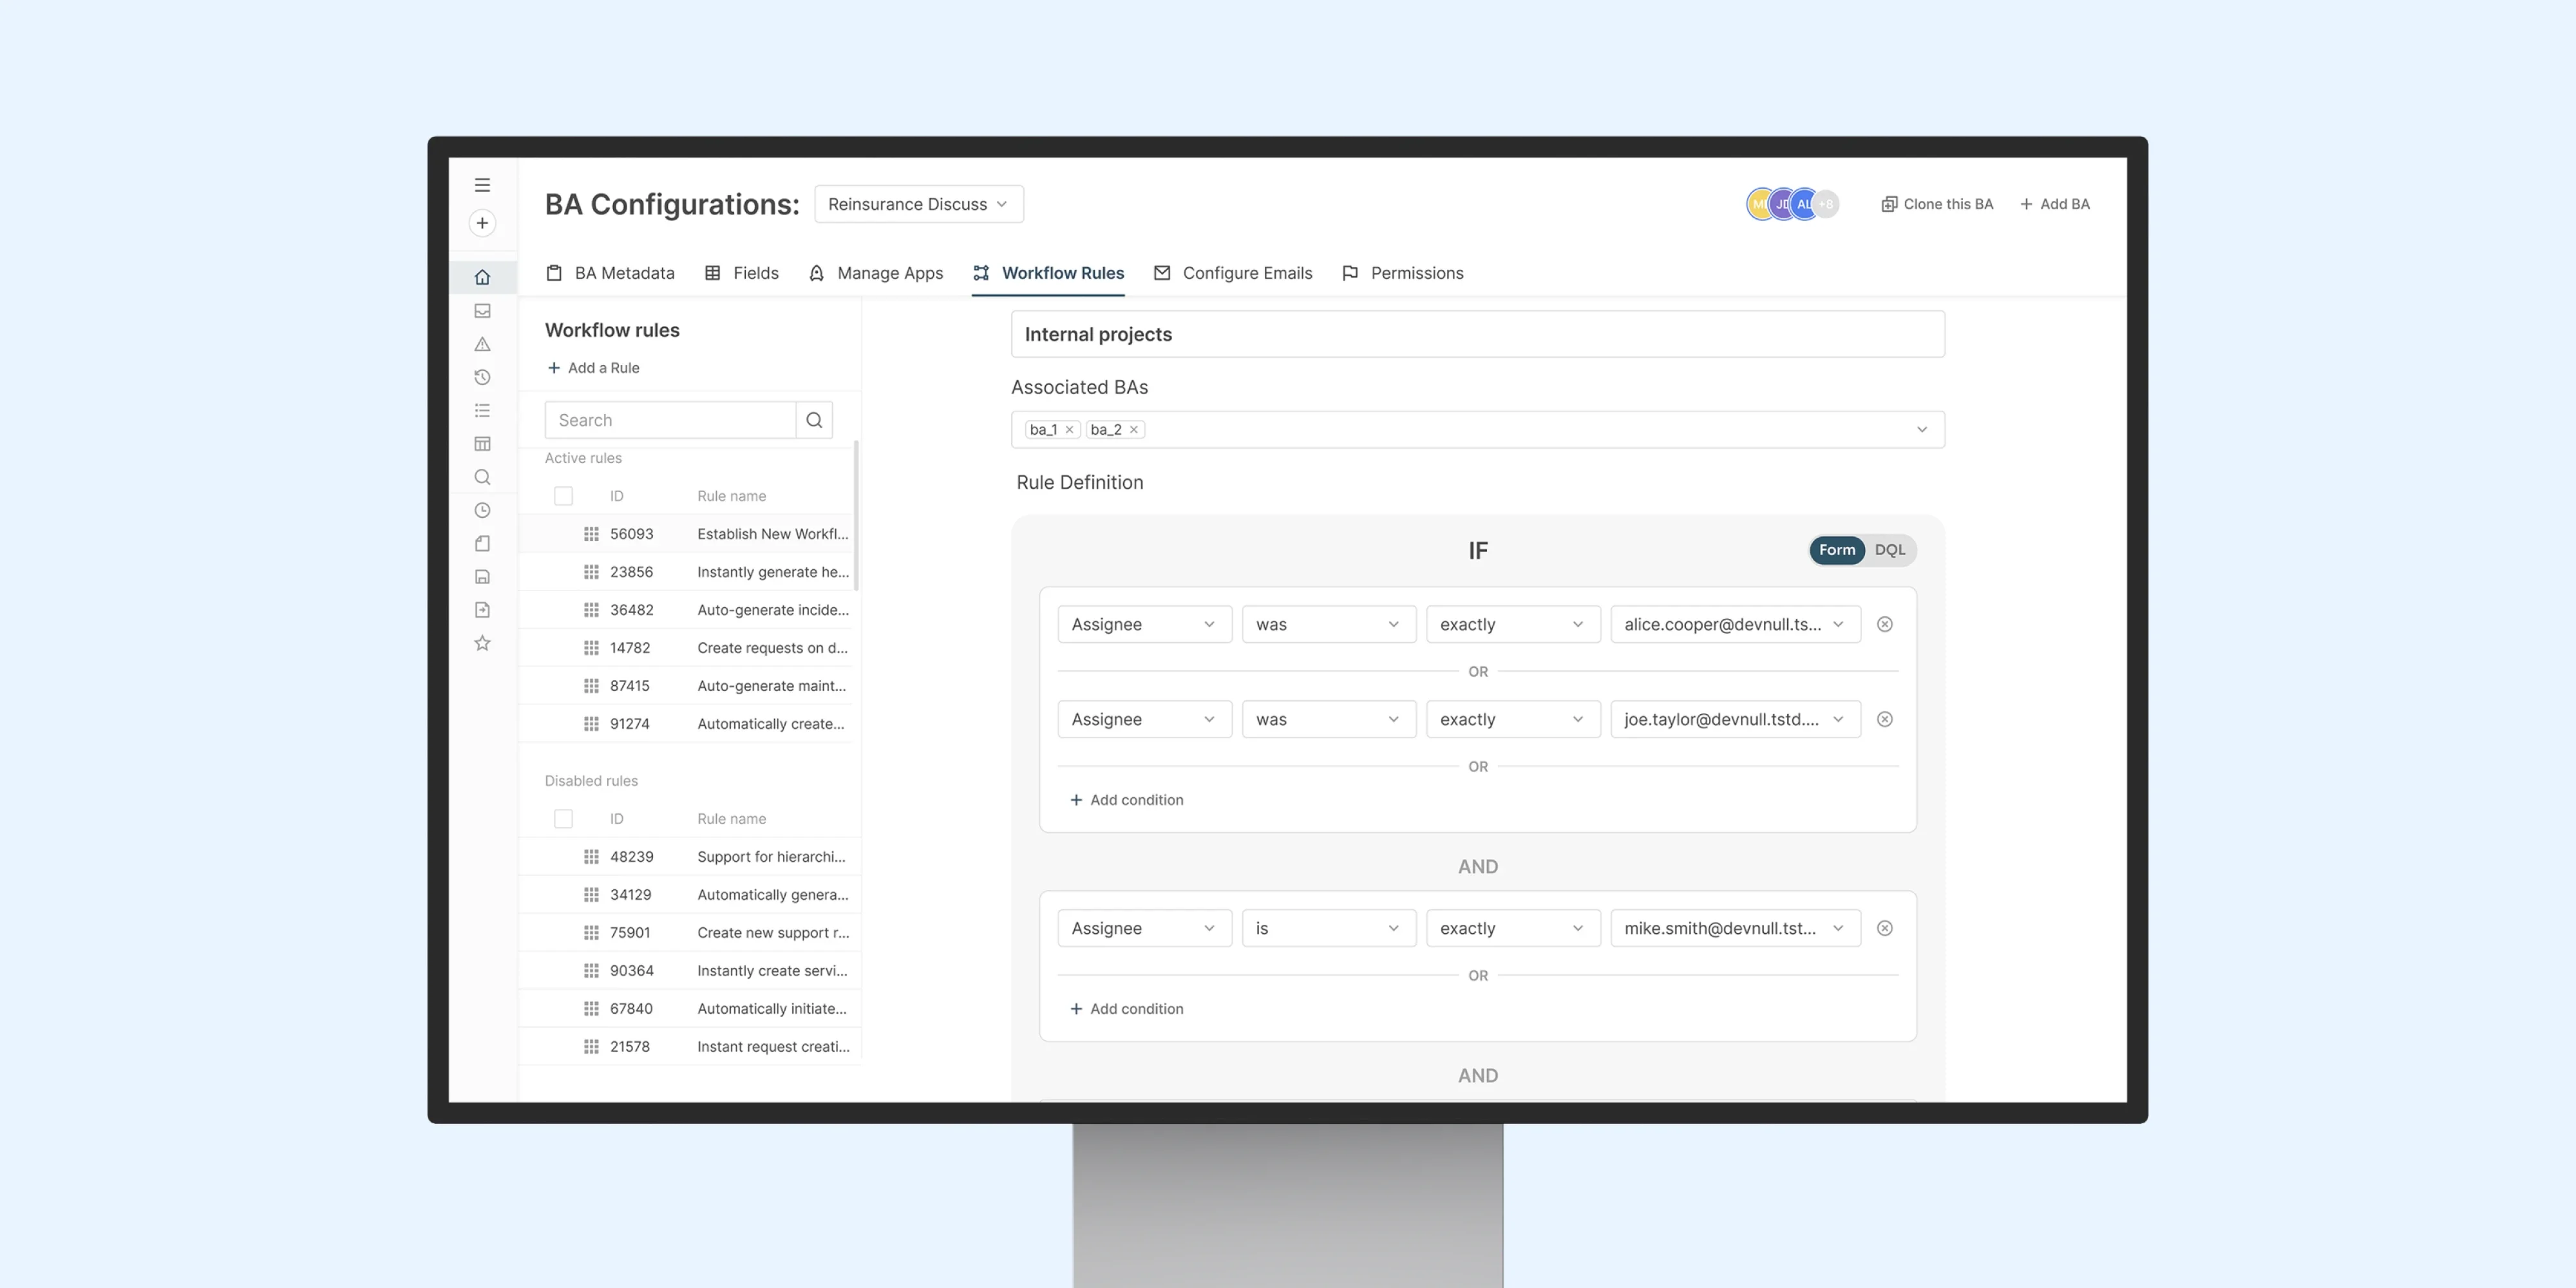Click the search magnifier button

click(x=814, y=420)
